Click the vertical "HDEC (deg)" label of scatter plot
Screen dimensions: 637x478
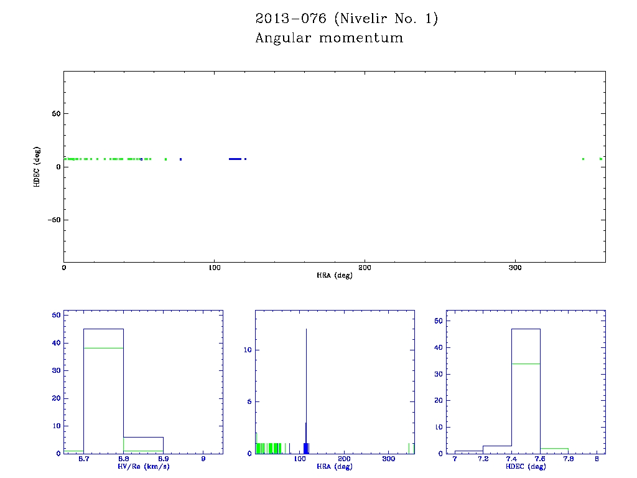[37, 167]
